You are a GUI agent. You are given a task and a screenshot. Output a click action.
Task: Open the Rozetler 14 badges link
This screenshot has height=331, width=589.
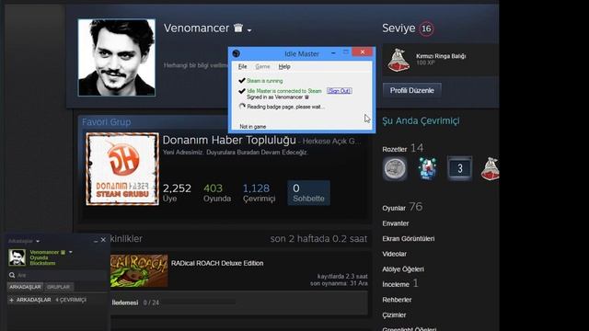coord(403,148)
